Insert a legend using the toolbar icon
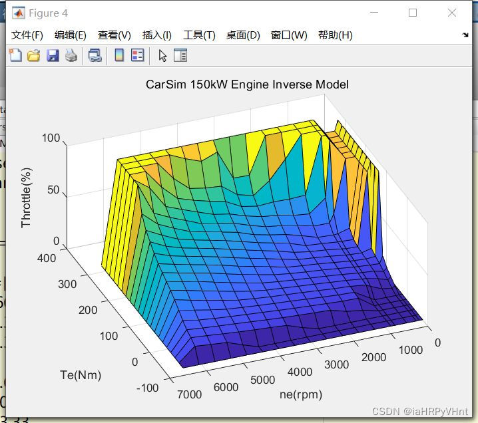Screen dimensions: 478x423 (x=138, y=55)
